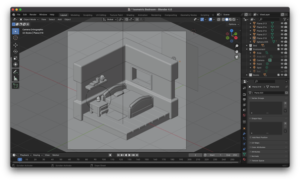Pick the Scale tool

15,58
